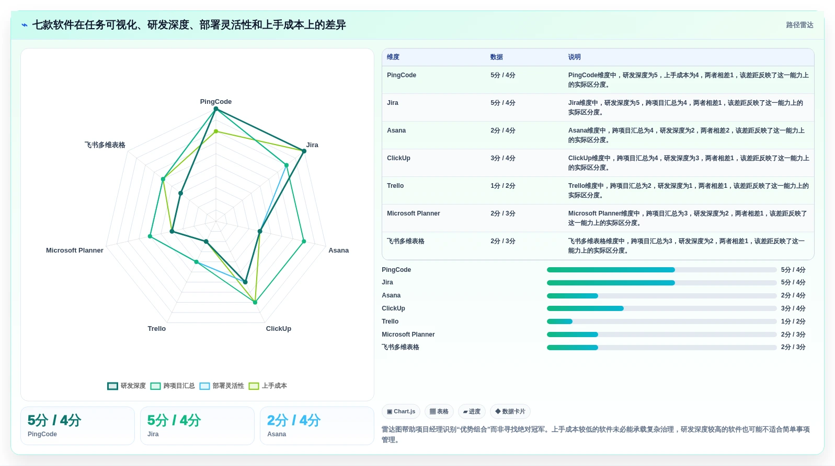The image size is (835, 466).
Task: Click the 路径雷达 label in the header
Action: click(x=799, y=25)
